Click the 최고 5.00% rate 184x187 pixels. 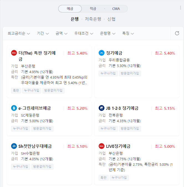165,146
